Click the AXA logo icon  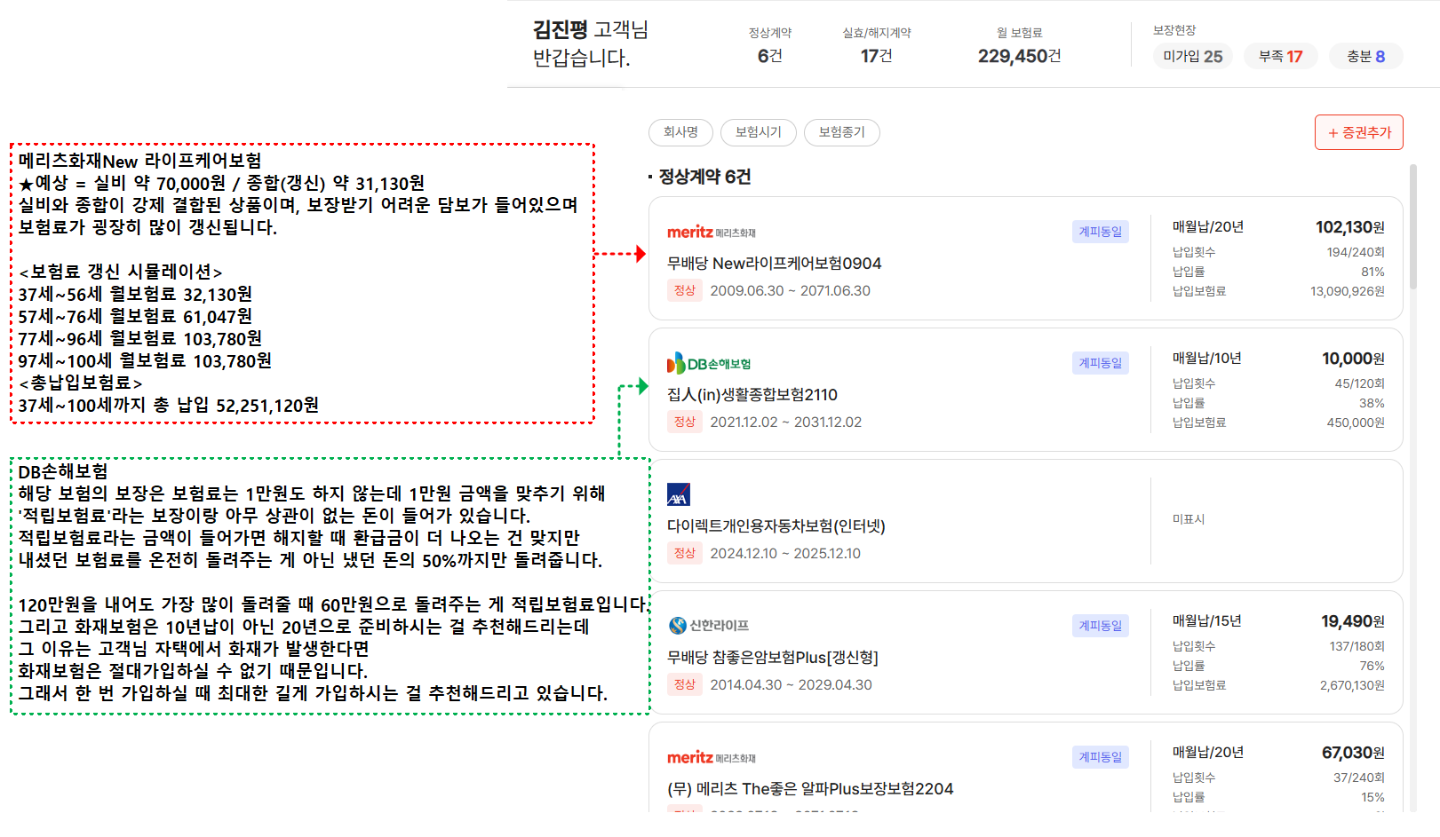[679, 494]
